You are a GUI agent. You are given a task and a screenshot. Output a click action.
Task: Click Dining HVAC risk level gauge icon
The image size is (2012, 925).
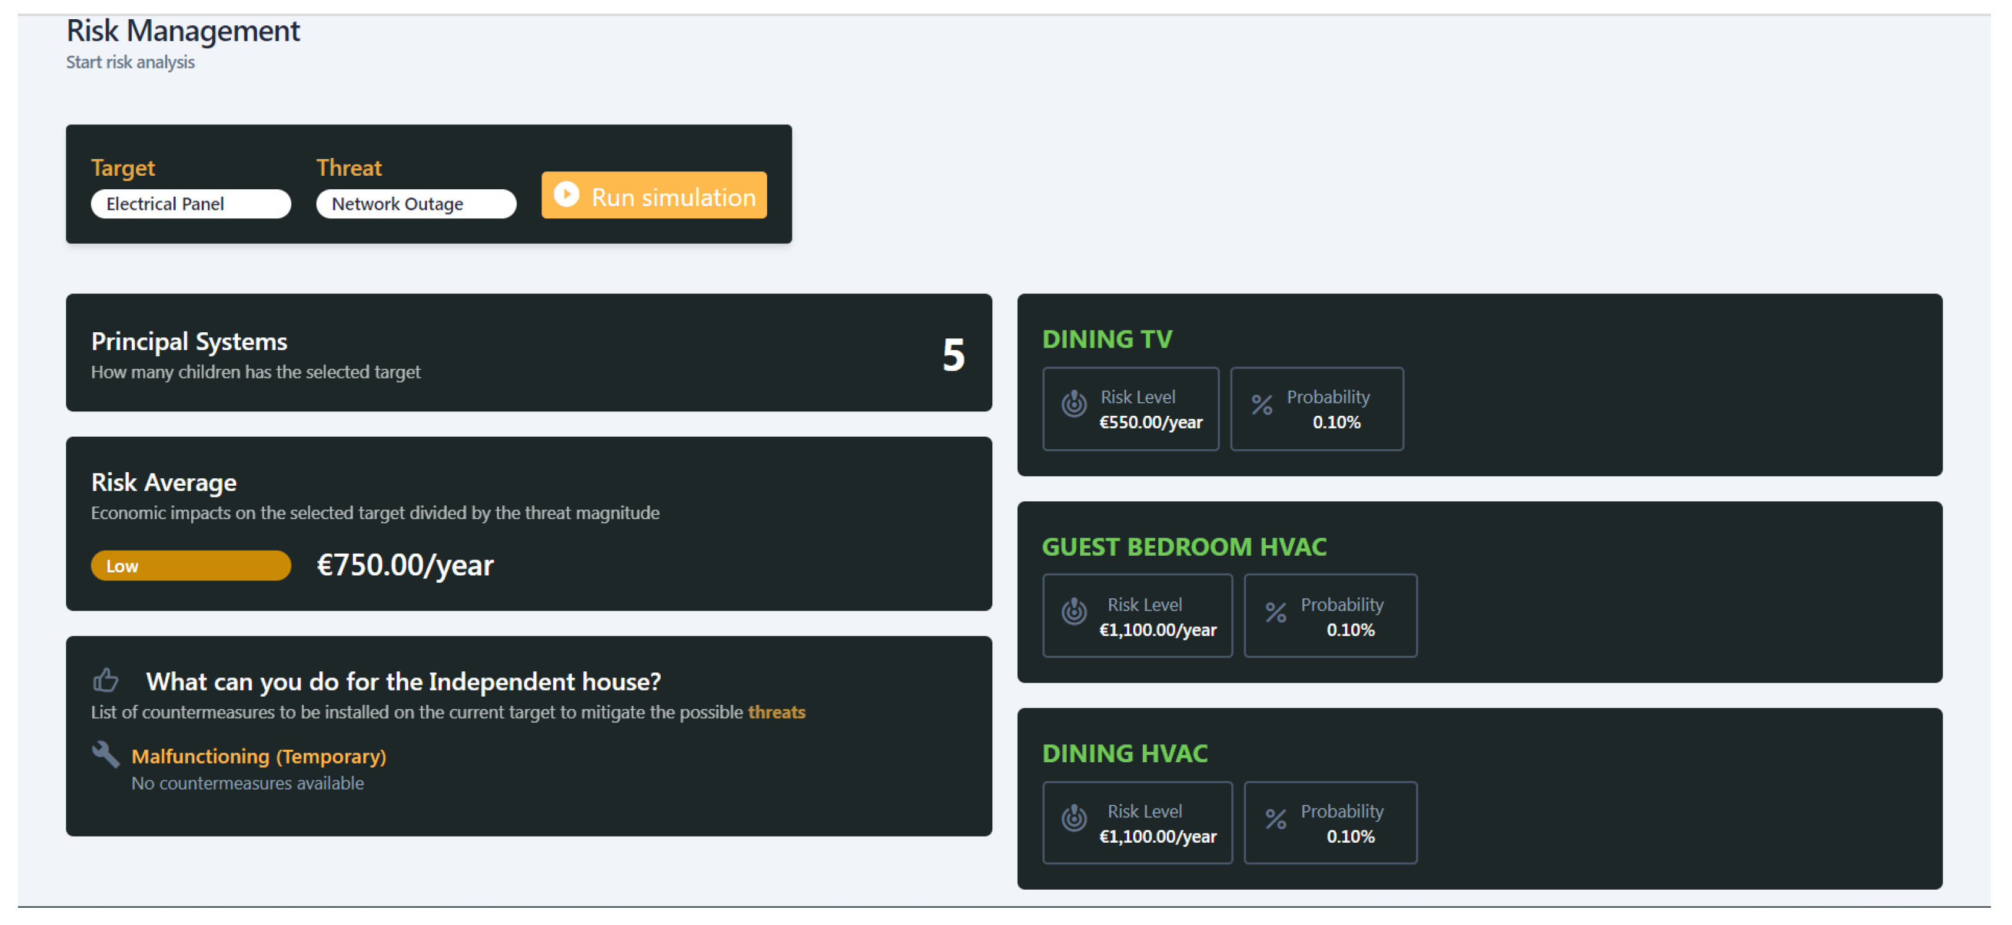point(1074,818)
